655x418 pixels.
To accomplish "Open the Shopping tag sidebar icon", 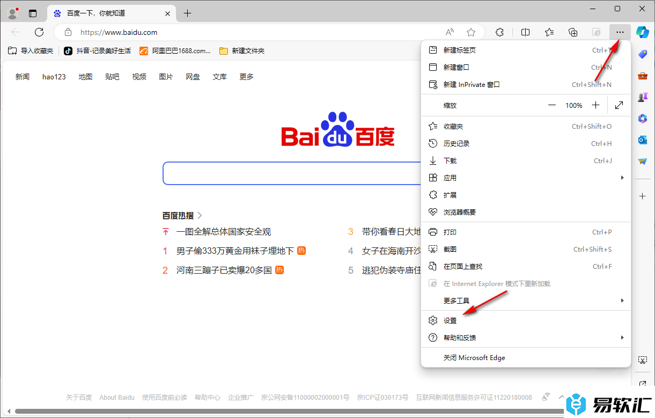I will tap(642, 54).
